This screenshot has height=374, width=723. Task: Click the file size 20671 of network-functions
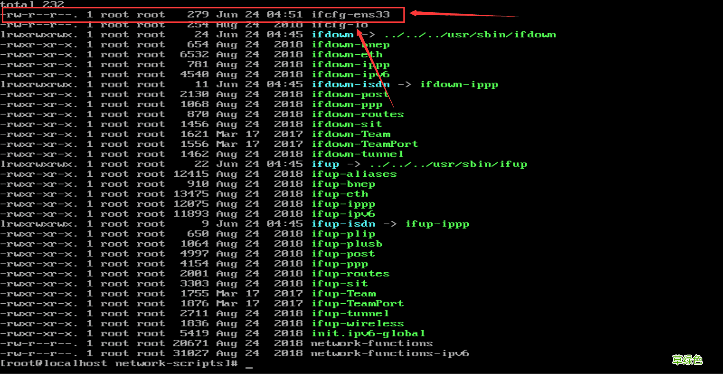point(191,344)
